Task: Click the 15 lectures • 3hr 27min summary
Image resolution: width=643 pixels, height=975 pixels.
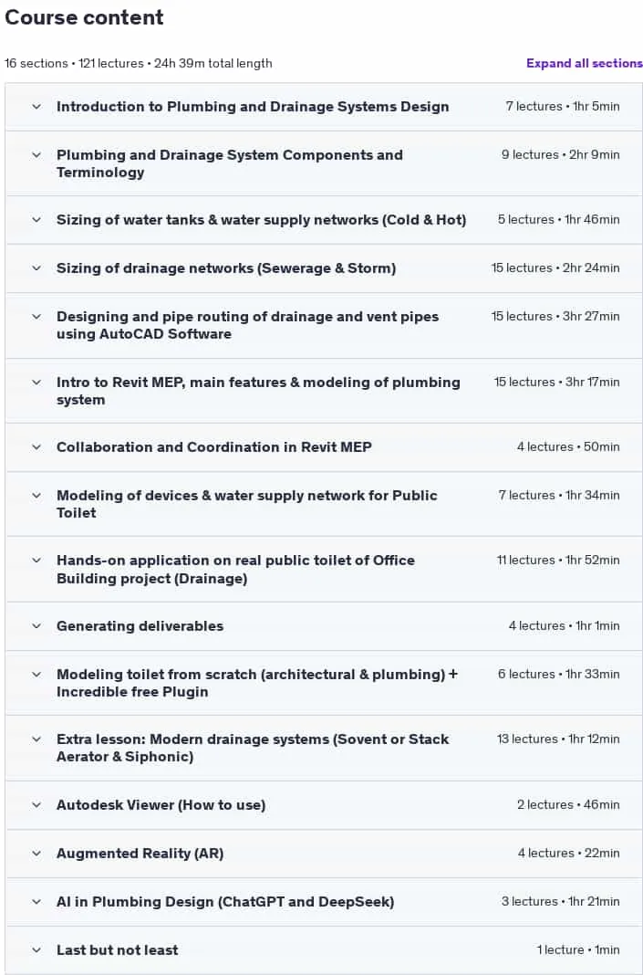Action: pos(555,317)
